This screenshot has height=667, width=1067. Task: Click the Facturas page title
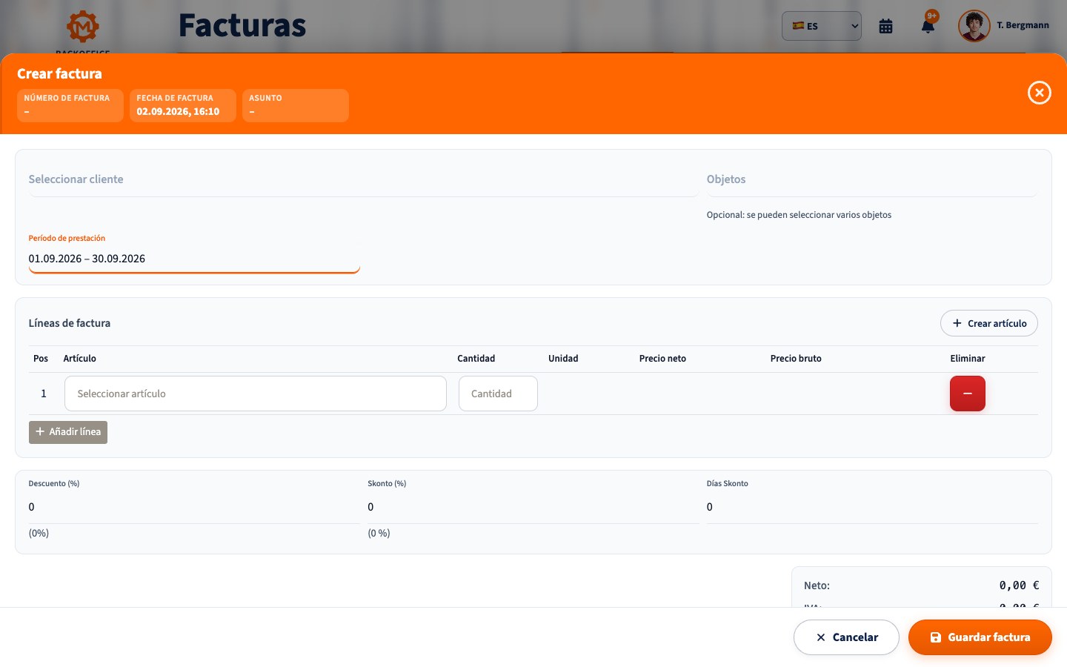(x=242, y=26)
